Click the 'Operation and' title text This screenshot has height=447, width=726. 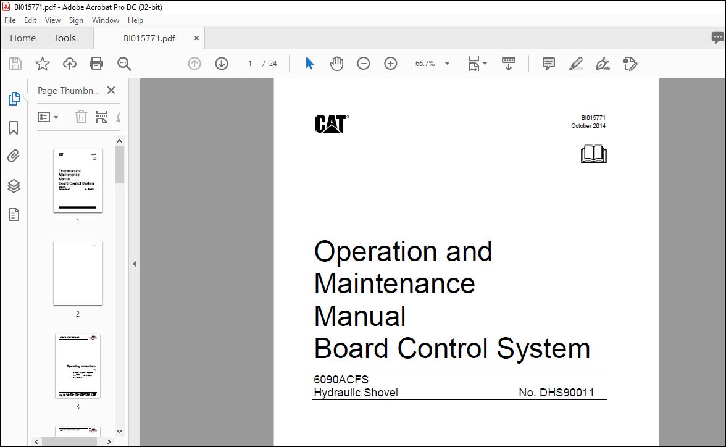click(403, 251)
